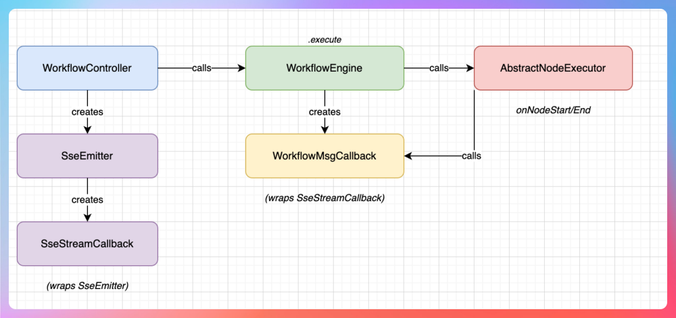
Task: Select the green WorkflowEngine node
Action: pyautogui.click(x=324, y=68)
